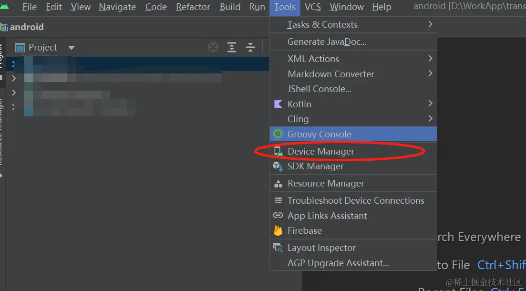Click the App Links chain icon
The width and height of the screenshot is (526, 291).
(x=278, y=216)
